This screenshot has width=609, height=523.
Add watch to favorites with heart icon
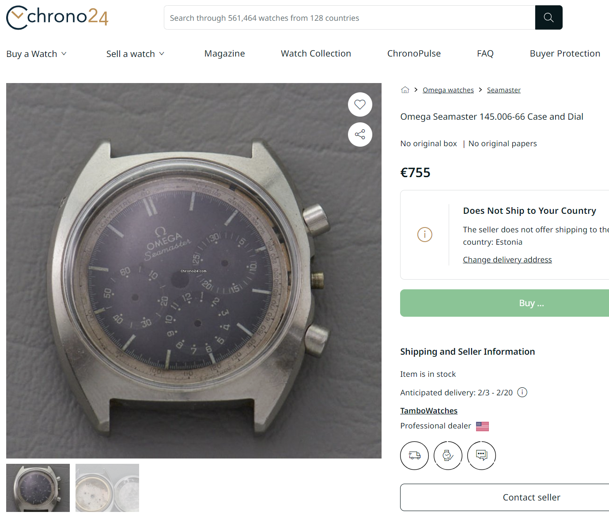(360, 105)
